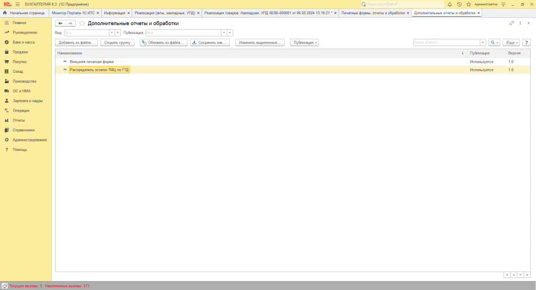Close the Информация tab
This screenshot has width=536, height=290.
coord(129,13)
